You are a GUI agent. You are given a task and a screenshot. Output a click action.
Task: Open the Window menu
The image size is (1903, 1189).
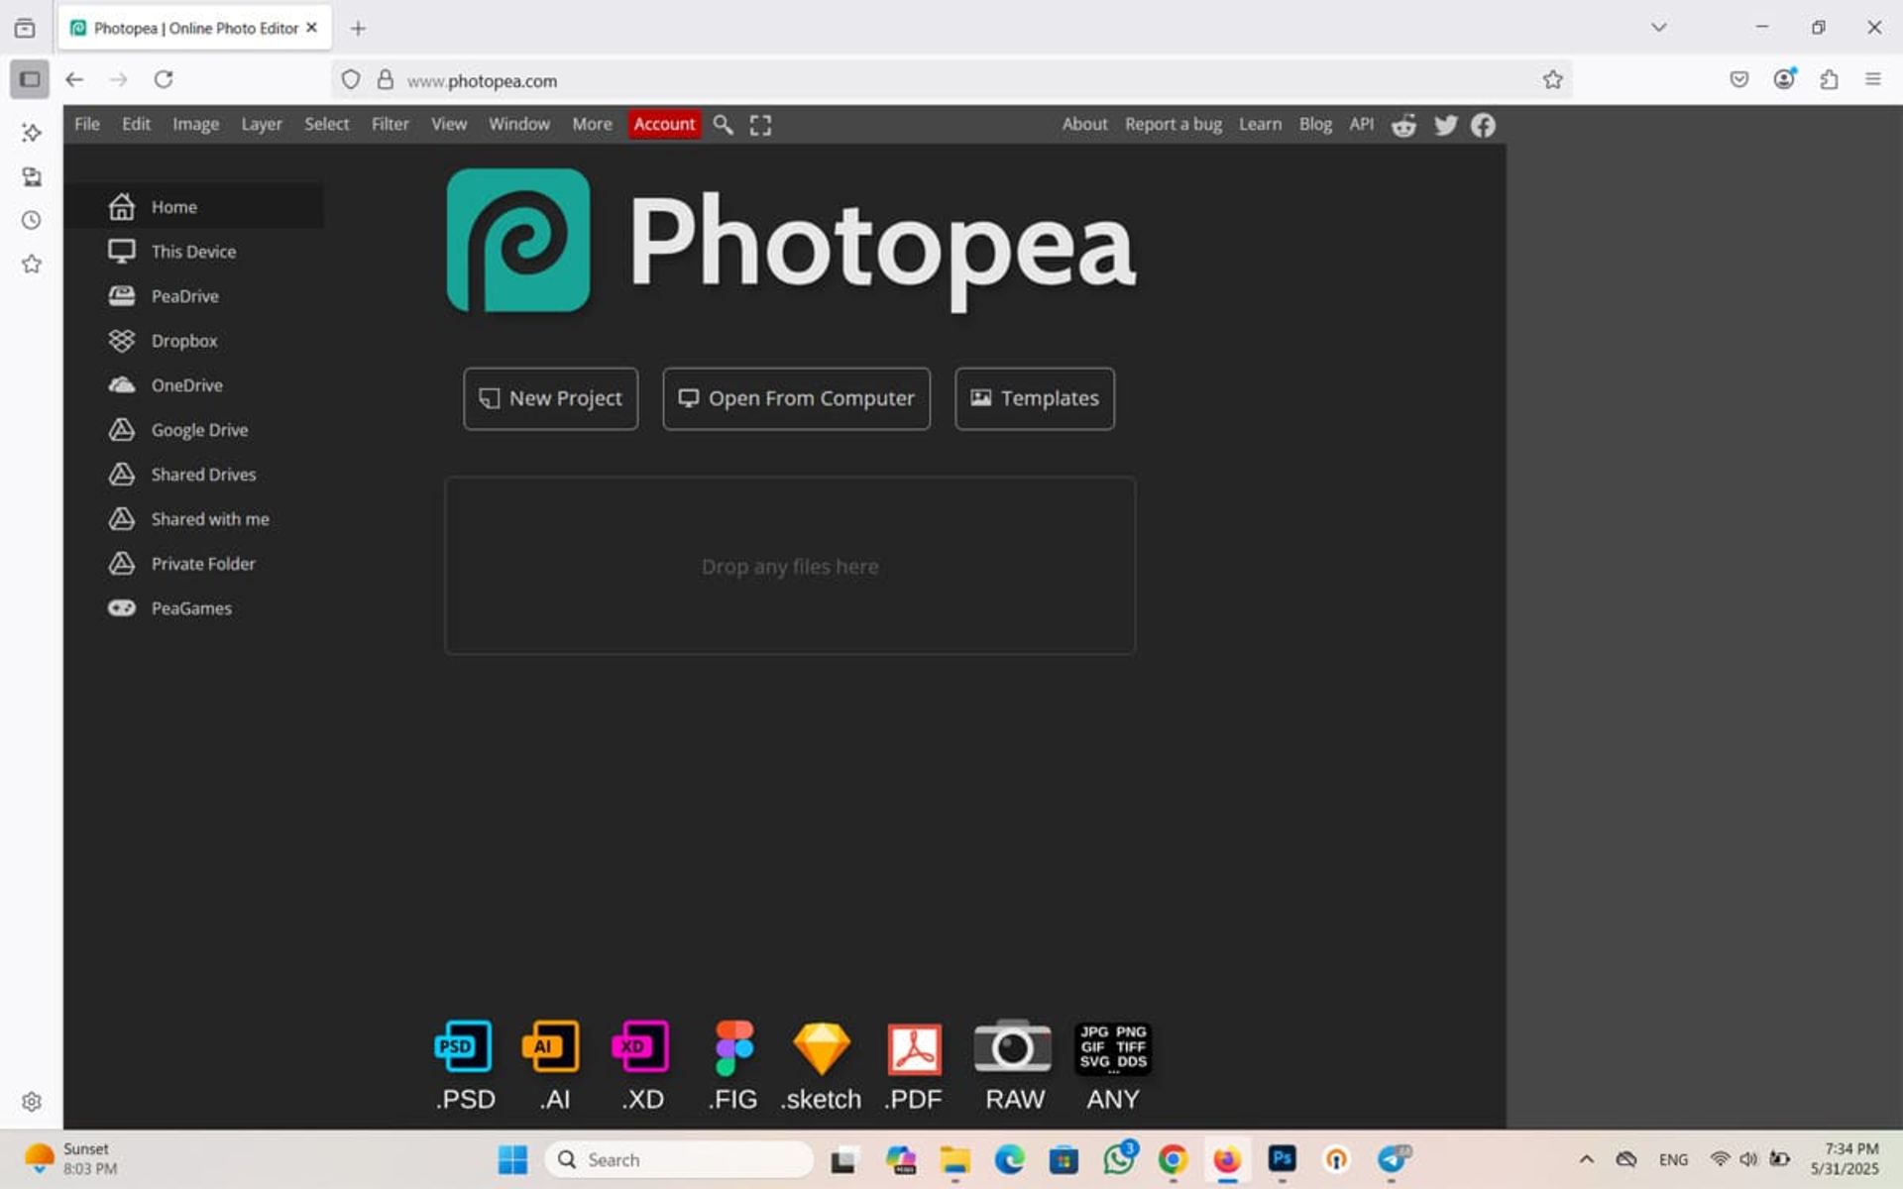[x=518, y=124]
